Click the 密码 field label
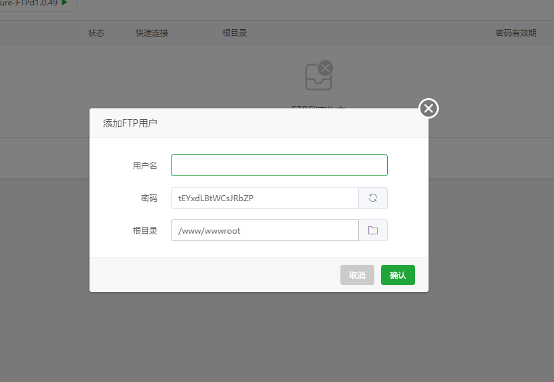Image resolution: width=554 pixels, height=382 pixels. coord(149,198)
